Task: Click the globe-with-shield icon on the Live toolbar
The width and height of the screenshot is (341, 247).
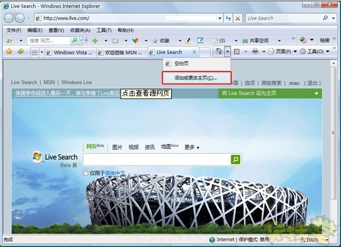Action: click(303, 40)
